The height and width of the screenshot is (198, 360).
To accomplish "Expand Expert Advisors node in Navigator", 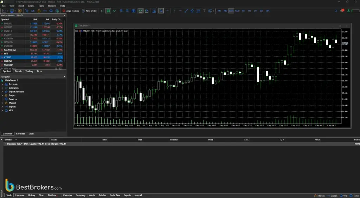I will [2, 92].
